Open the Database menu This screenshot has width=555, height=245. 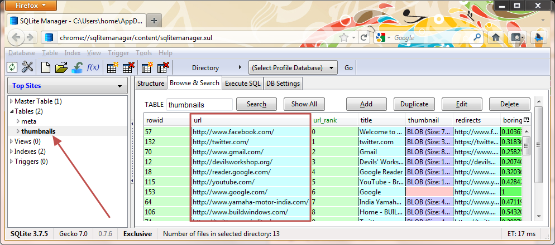pyautogui.click(x=22, y=53)
